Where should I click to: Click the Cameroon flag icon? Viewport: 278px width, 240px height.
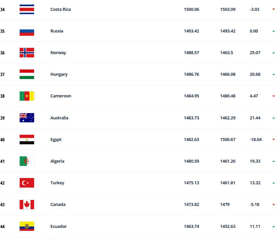click(x=27, y=96)
